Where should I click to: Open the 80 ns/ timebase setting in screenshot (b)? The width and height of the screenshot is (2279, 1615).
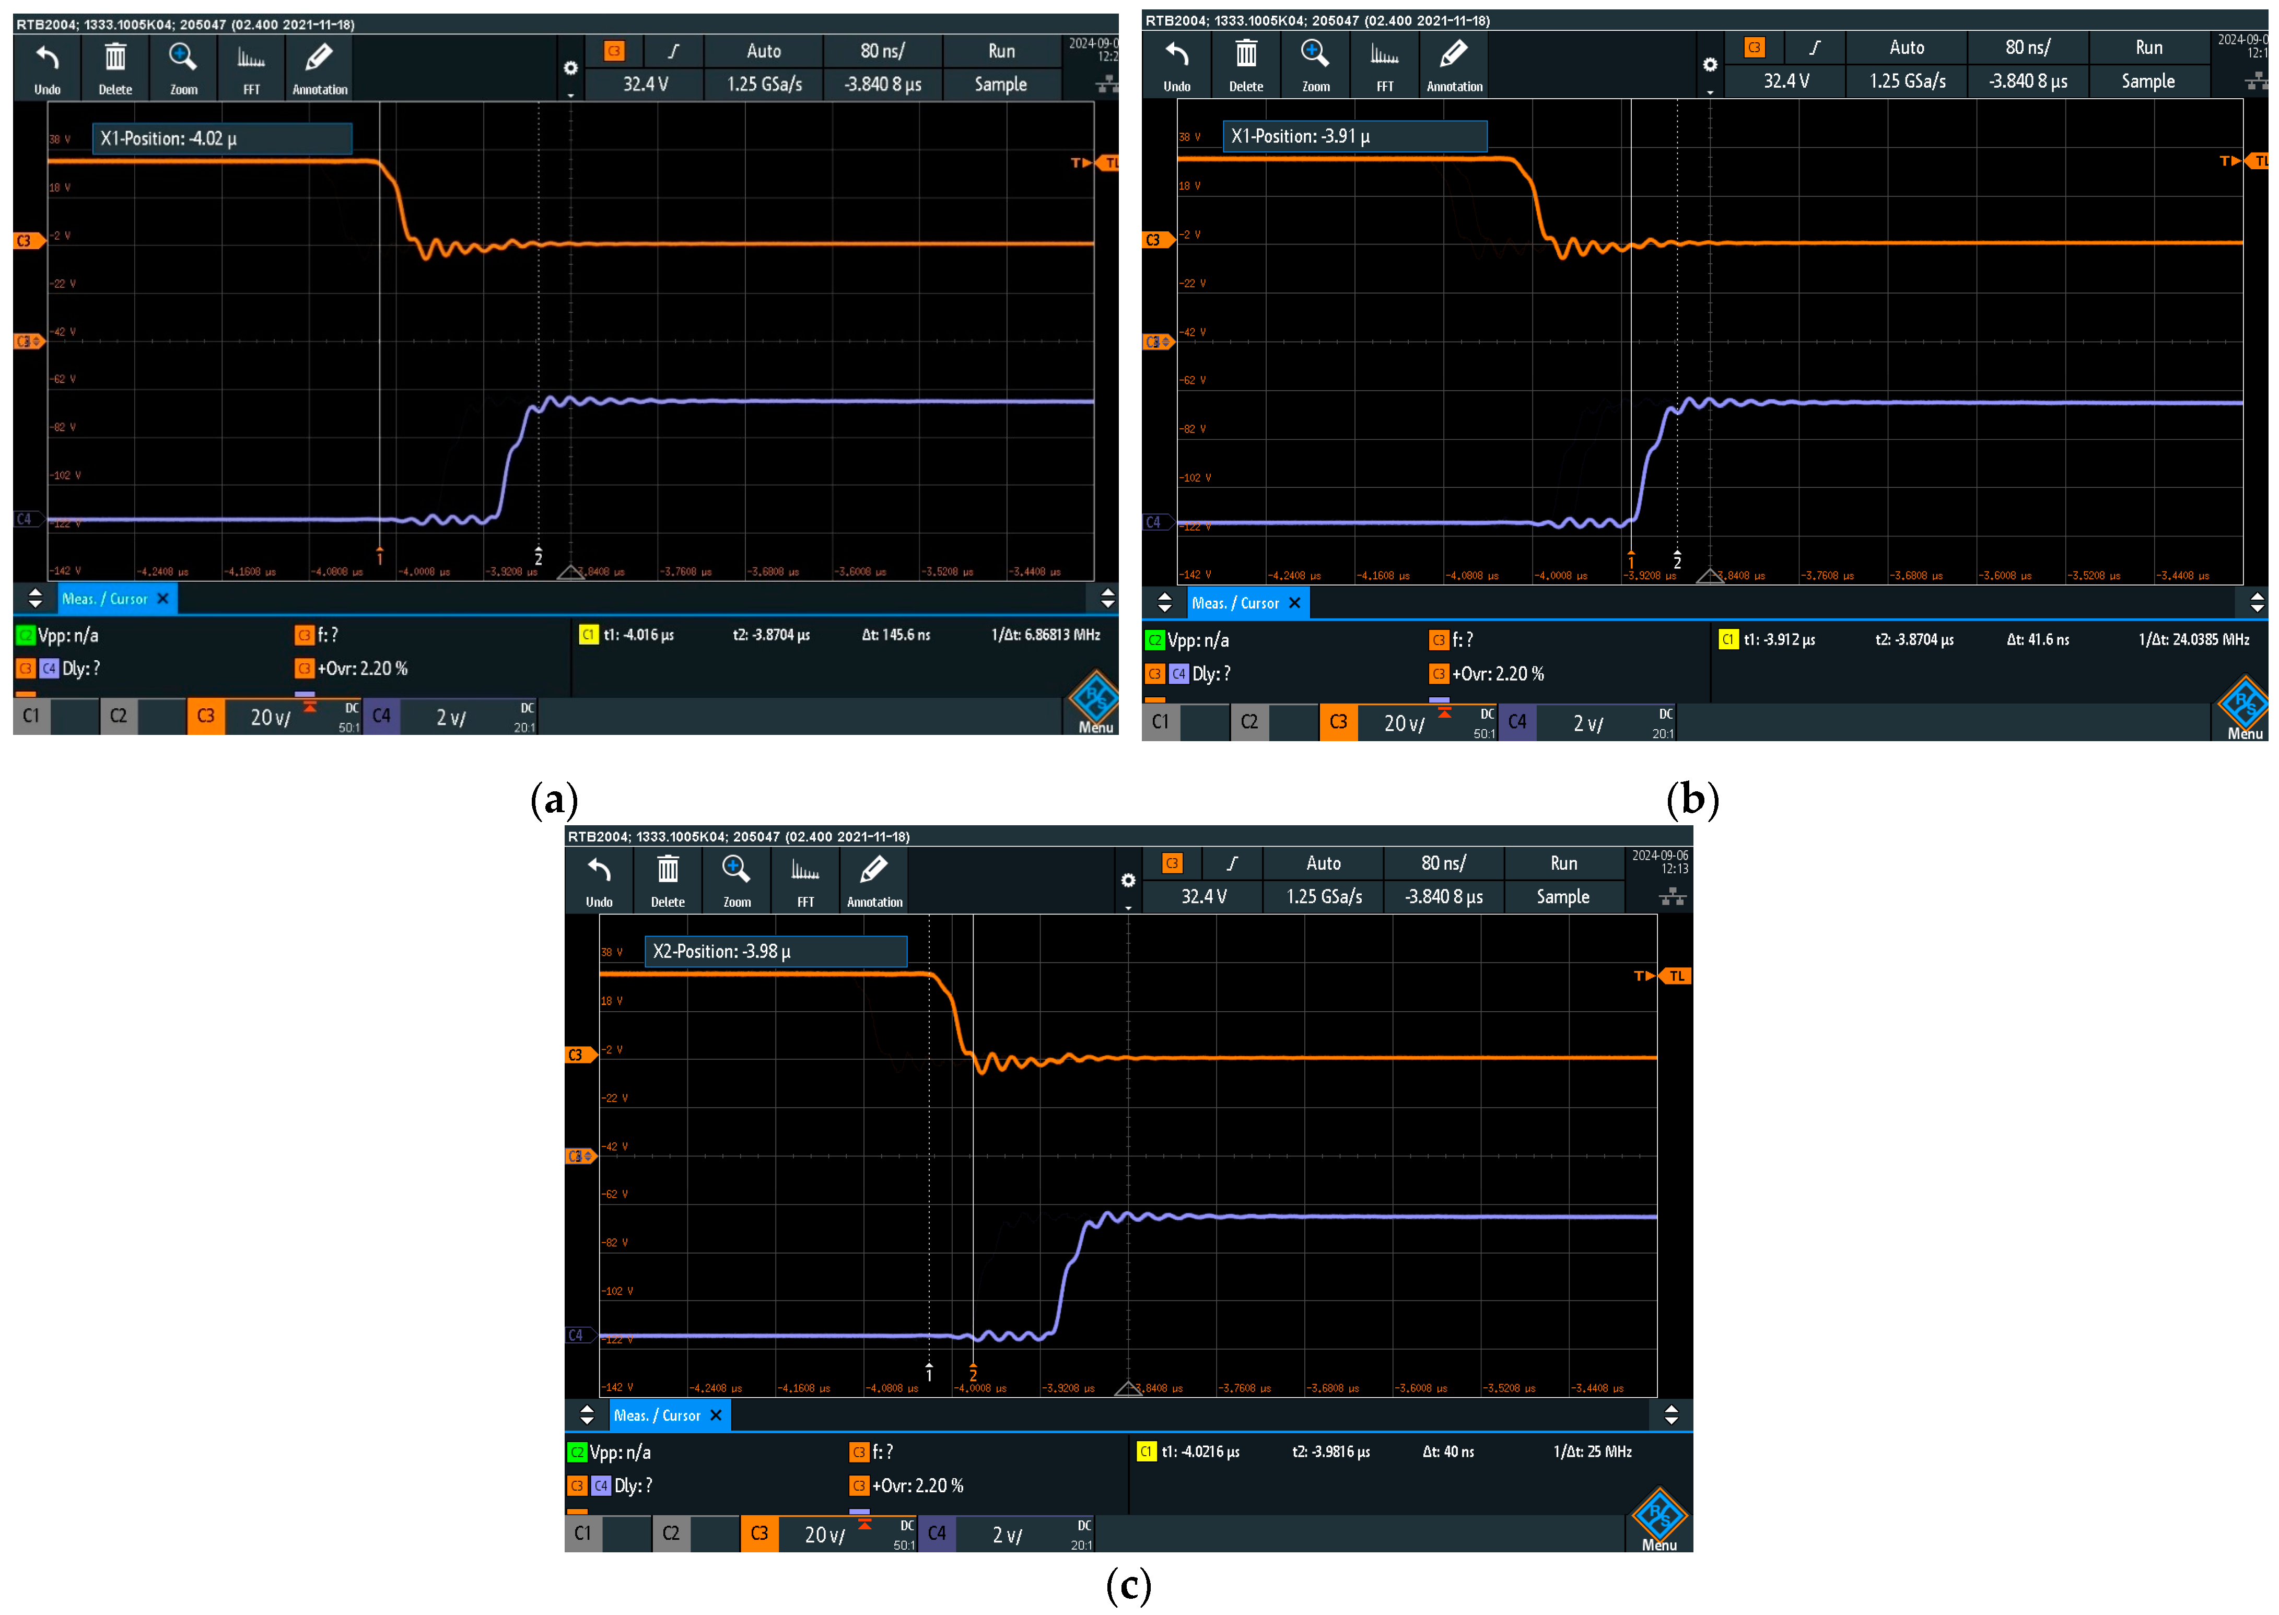pyautogui.click(x=2027, y=46)
